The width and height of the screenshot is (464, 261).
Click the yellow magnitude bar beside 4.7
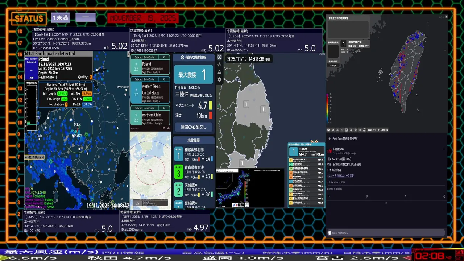point(211,105)
